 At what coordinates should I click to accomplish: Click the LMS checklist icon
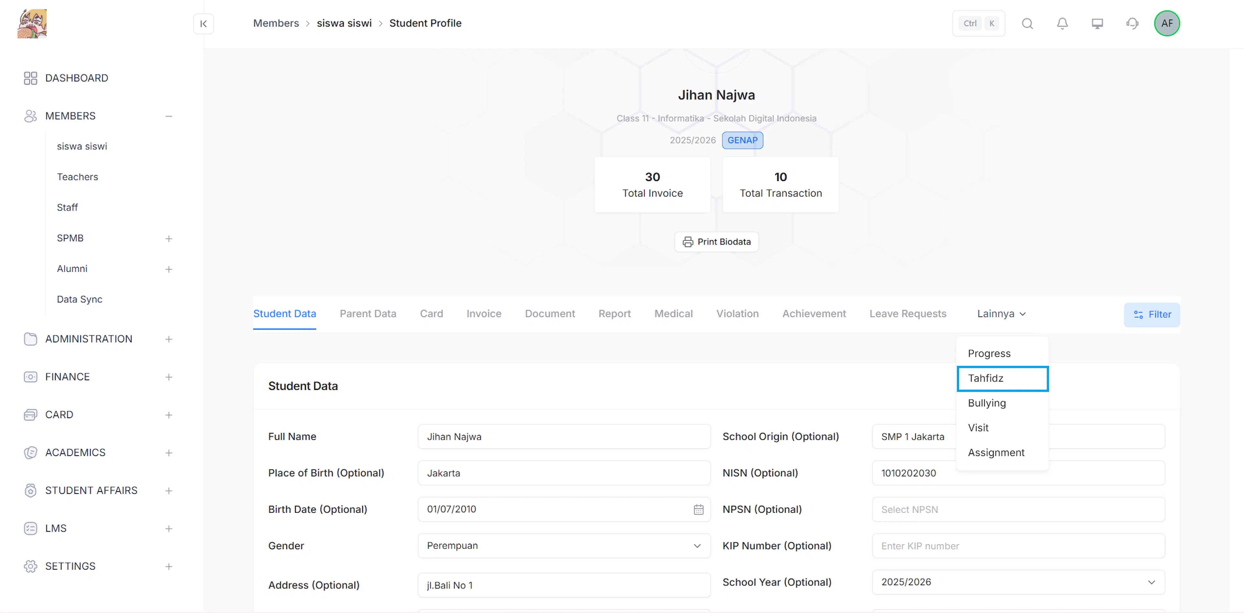[x=30, y=528]
